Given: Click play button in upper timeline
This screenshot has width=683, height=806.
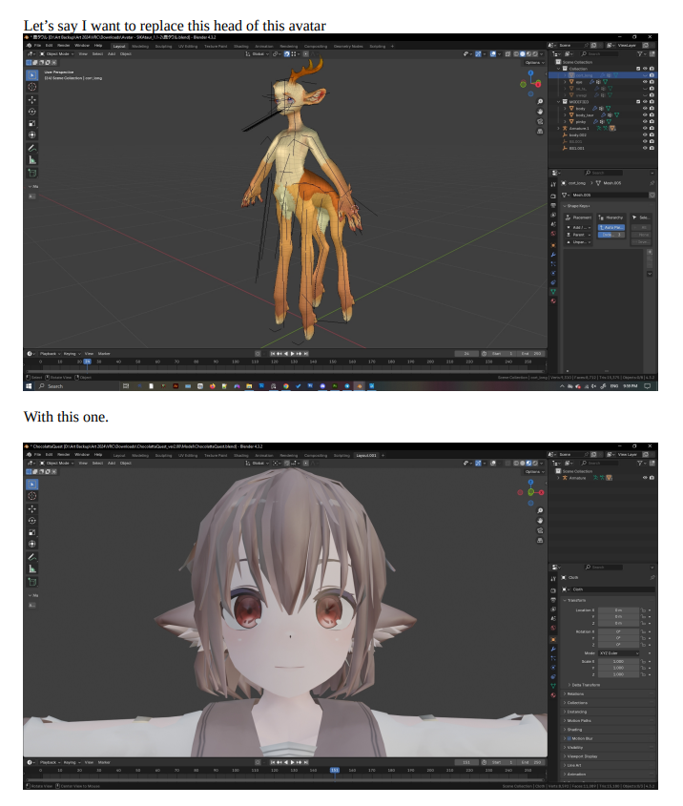Looking at the screenshot, I should (293, 354).
